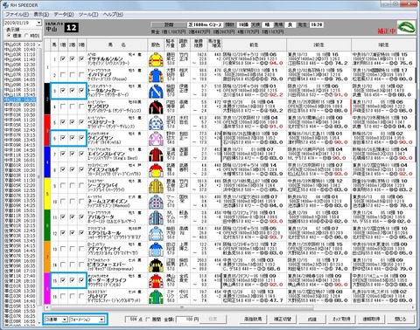Click the 成績 button

tap(312, 319)
